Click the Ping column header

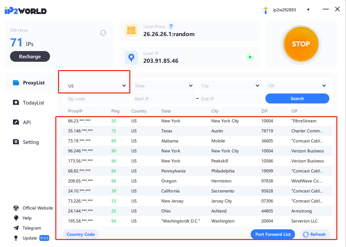pyautogui.click(x=115, y=111)
